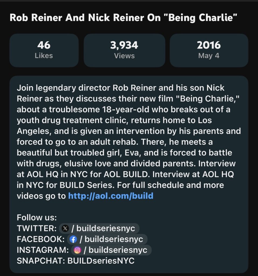The width and height of the screenshot is (258, 276).
Task: Open the Twitter buildseriesnyc link text
Action: [x=106, y=229]
